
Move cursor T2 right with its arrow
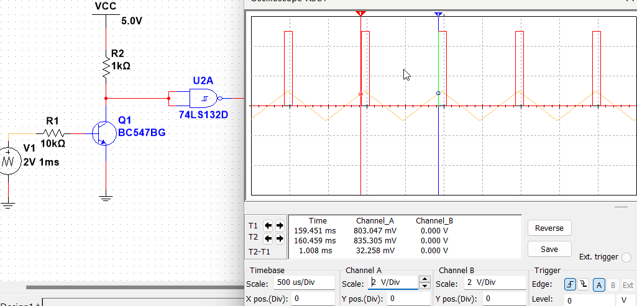pyautogui.click(x=280, y=238)
